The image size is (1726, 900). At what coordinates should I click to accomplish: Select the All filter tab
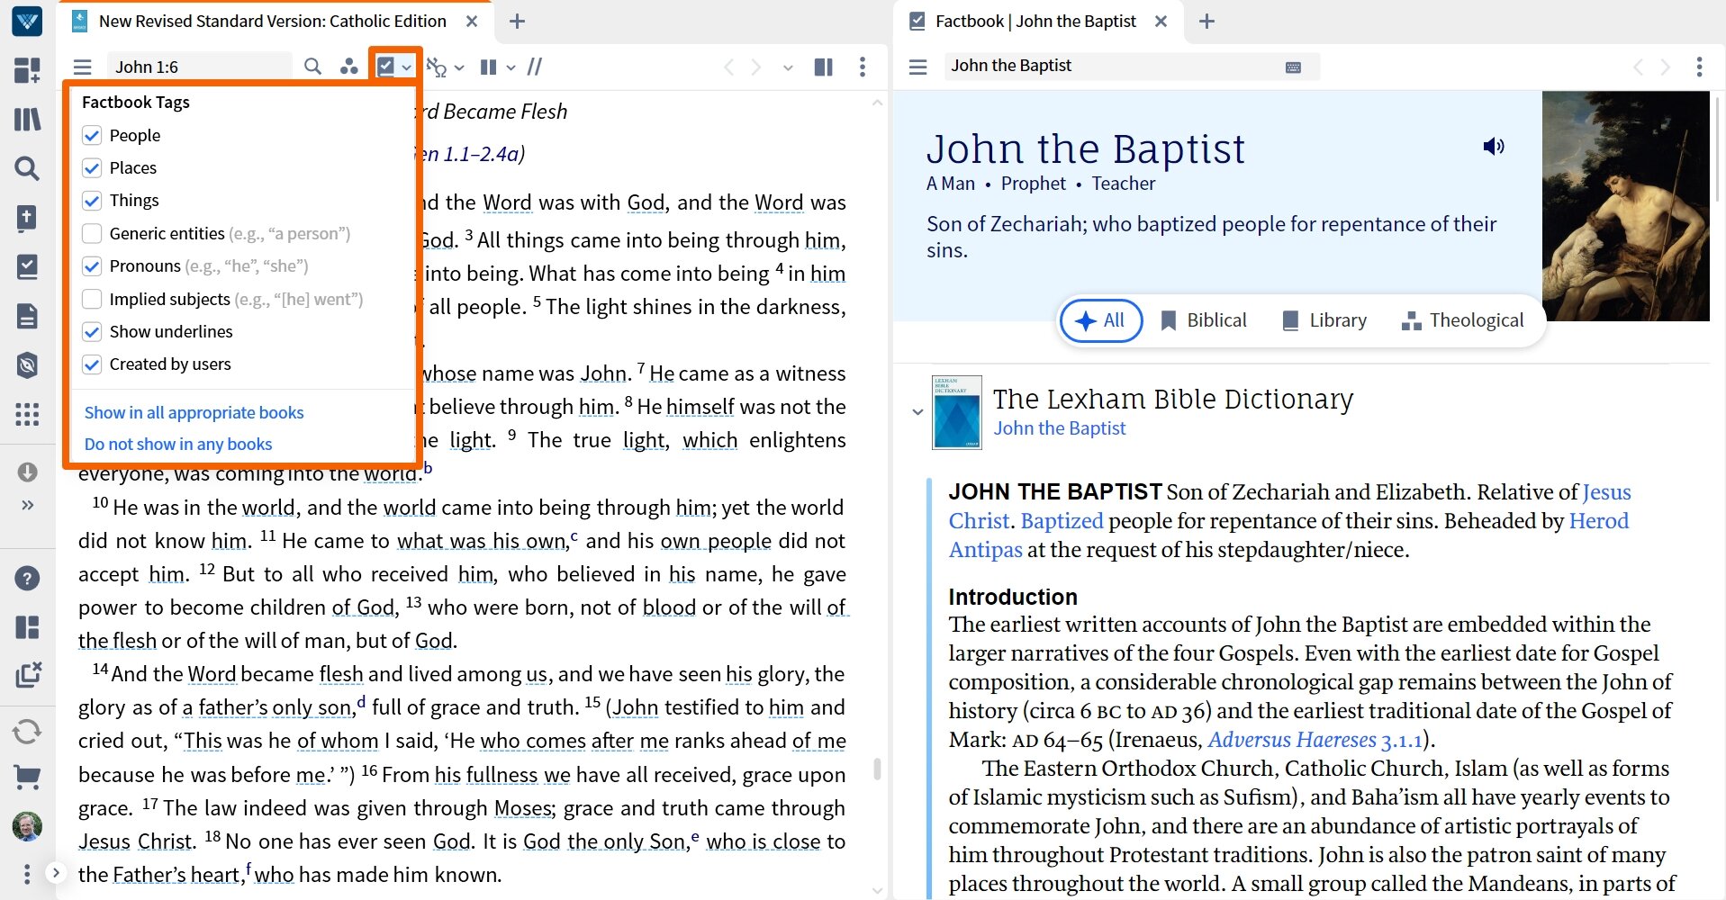(1101, 320)
